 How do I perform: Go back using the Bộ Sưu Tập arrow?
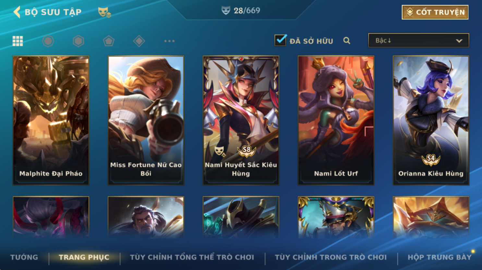(x=17, y=12)
